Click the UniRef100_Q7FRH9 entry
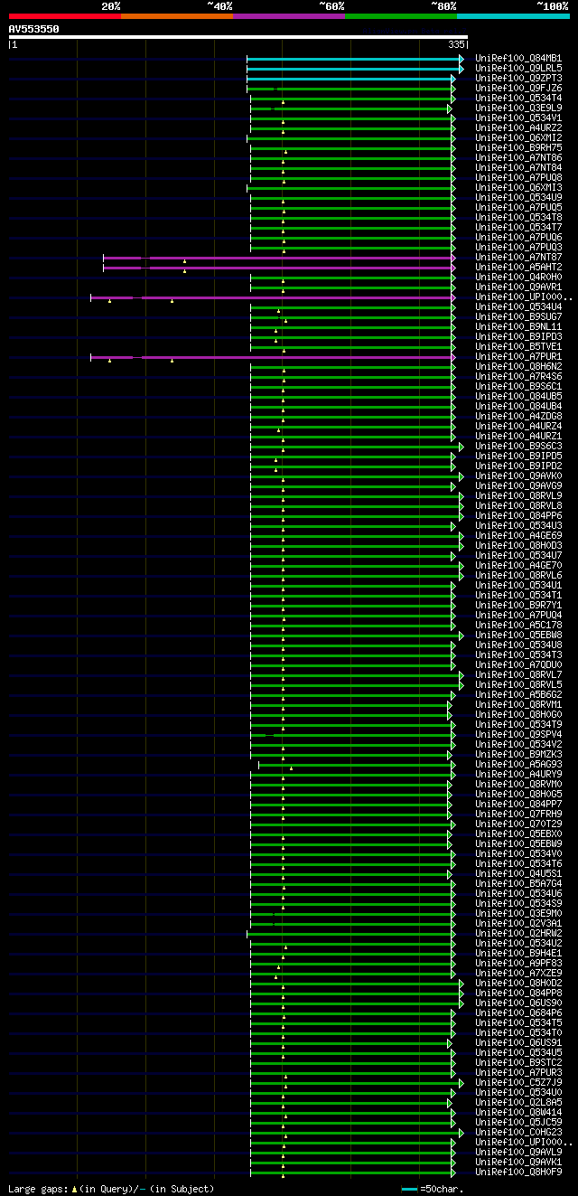This screenshot has width=578, height=1196. 518,815
